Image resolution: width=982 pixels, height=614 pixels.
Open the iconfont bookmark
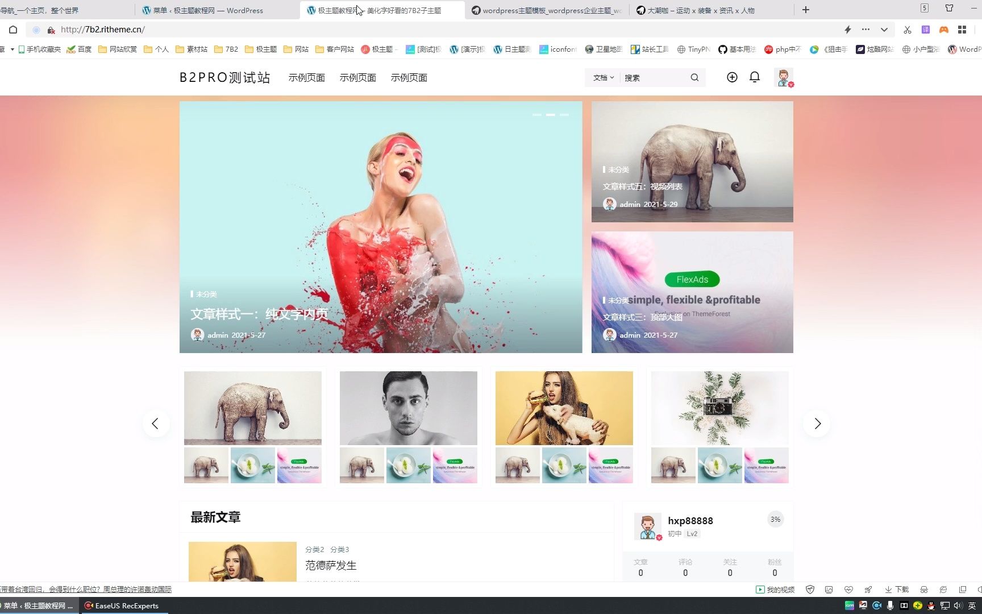[x=557, y=49]
